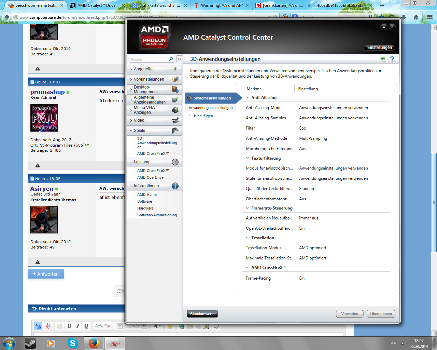
Task: Click the Leistung gauge icon
Action: [175, 162]
